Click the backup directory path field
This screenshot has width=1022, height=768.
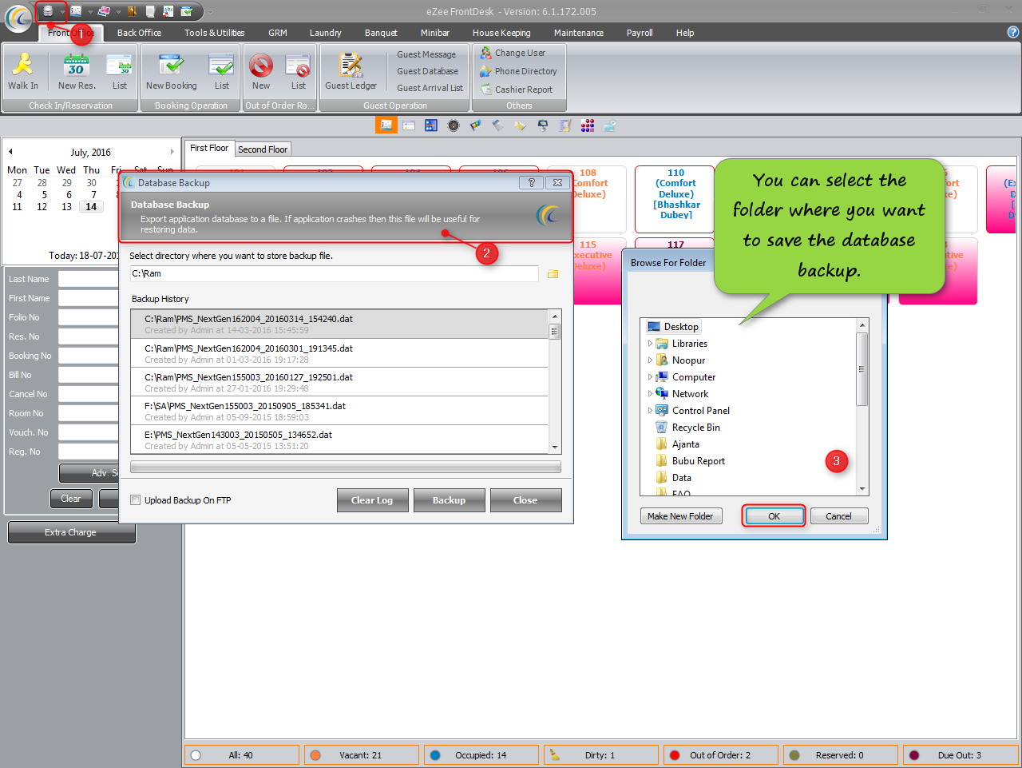[334, 273]
